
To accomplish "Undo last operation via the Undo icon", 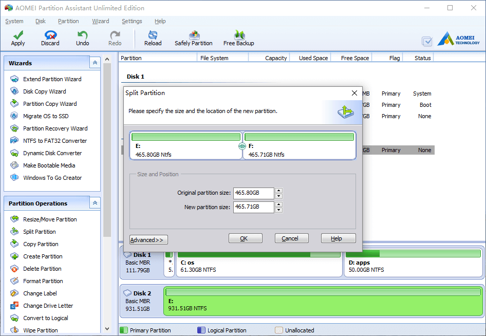I will pos(82,35).
